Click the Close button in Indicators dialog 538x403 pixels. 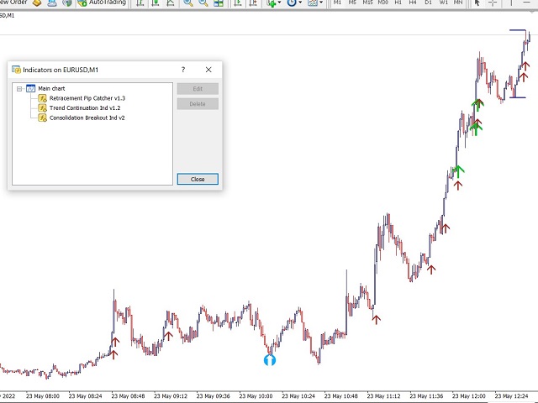point(198,179)
